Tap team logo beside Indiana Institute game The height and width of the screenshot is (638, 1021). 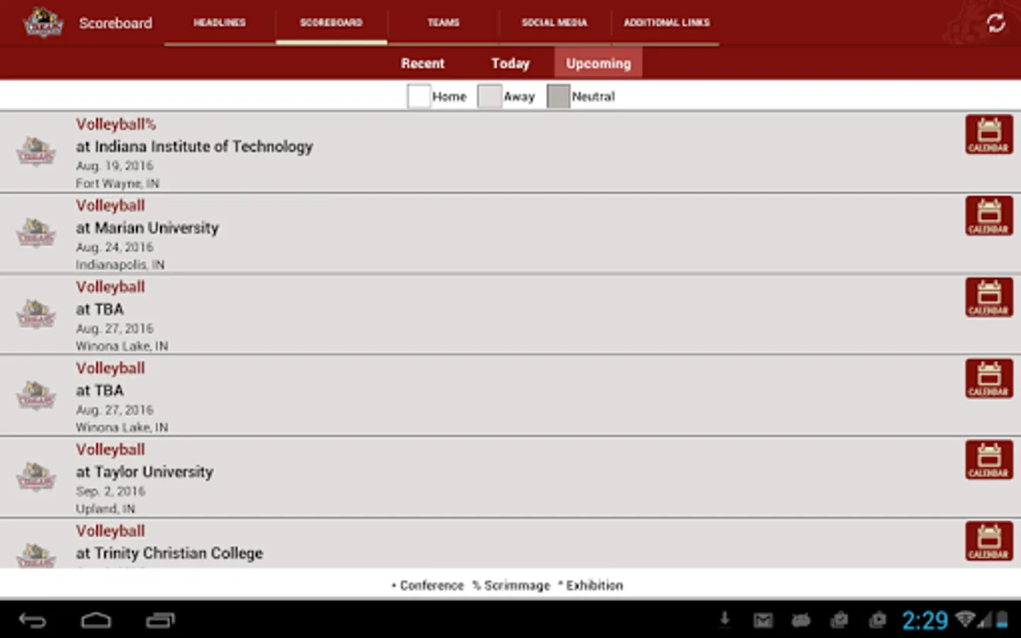[36, 152]
